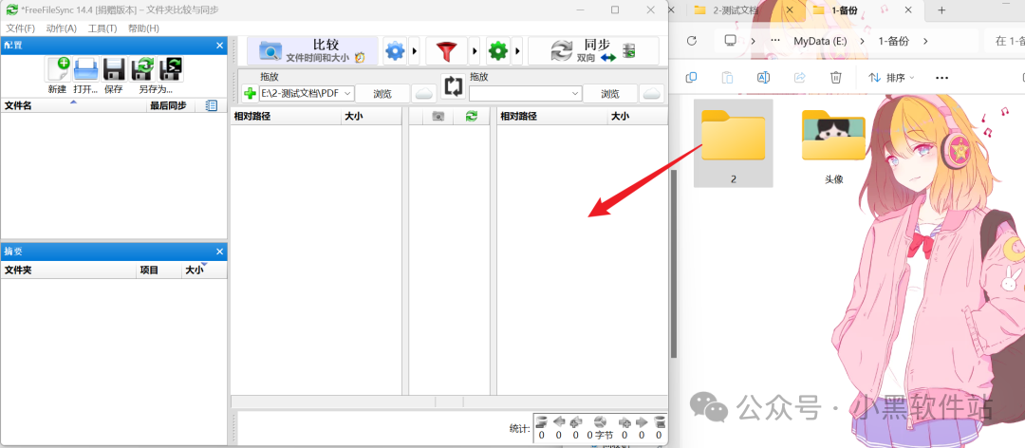Click middle column camera category icon
Viewport: 1025px width, 448px height.
pos(438,117)
